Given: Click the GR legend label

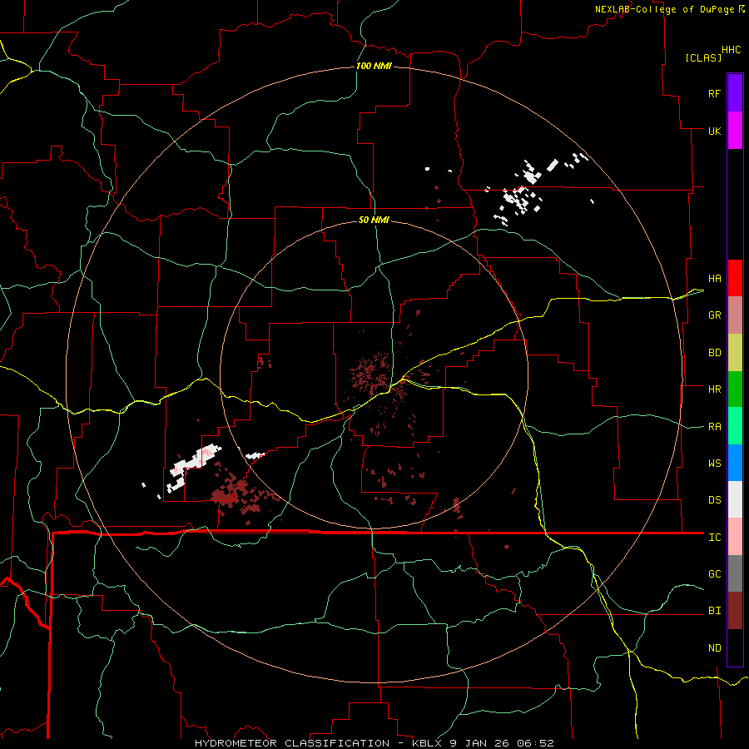Looking at the screenshot, I should point(714,315).
